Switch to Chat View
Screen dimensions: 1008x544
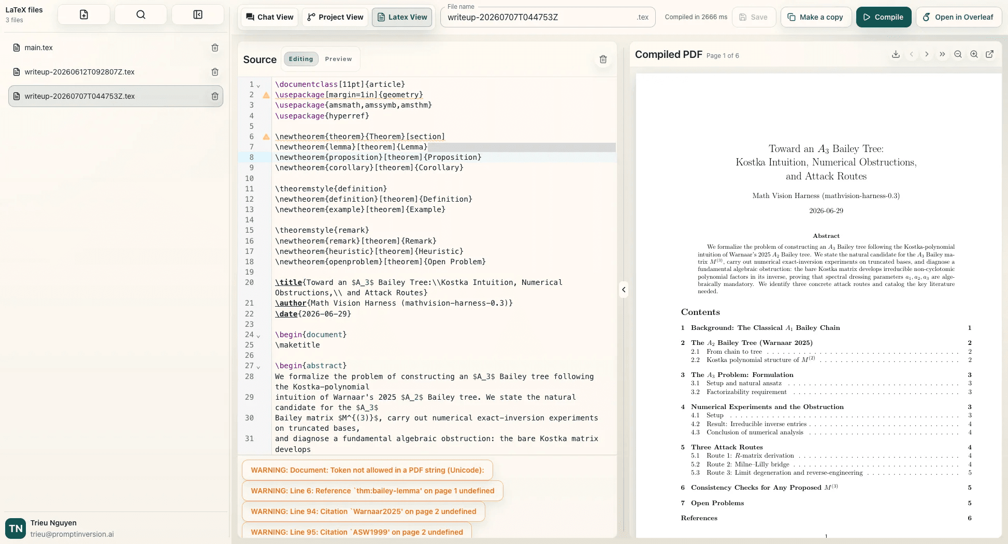tap(270, 17)
